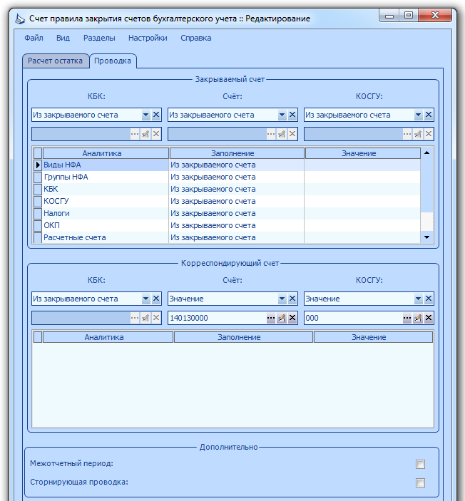Open ellipsis lookup for КОСГУ value 000
465x501 pixels.
tap(407, 318)
